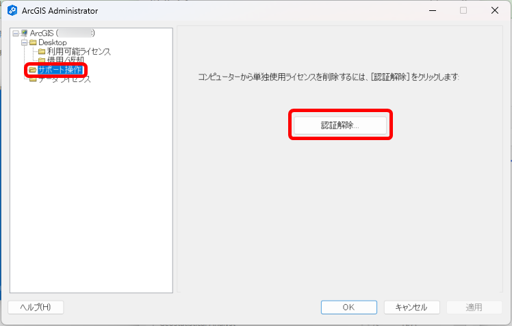
Task: Click the ArcGIS computer icon in tree
Action: (25, 33)
